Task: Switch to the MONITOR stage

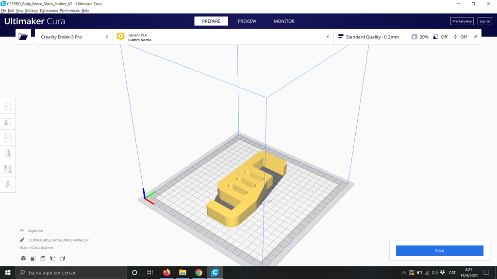Action: (284, 21)
